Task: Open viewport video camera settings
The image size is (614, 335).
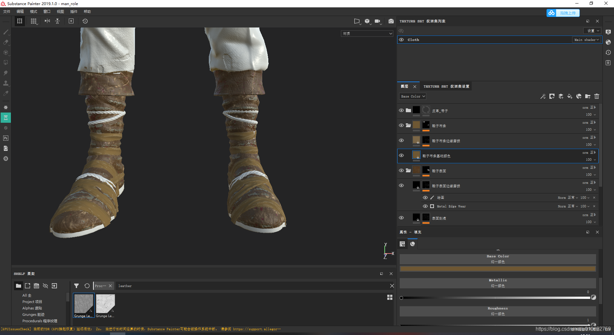Action: [x=378, y=21]
